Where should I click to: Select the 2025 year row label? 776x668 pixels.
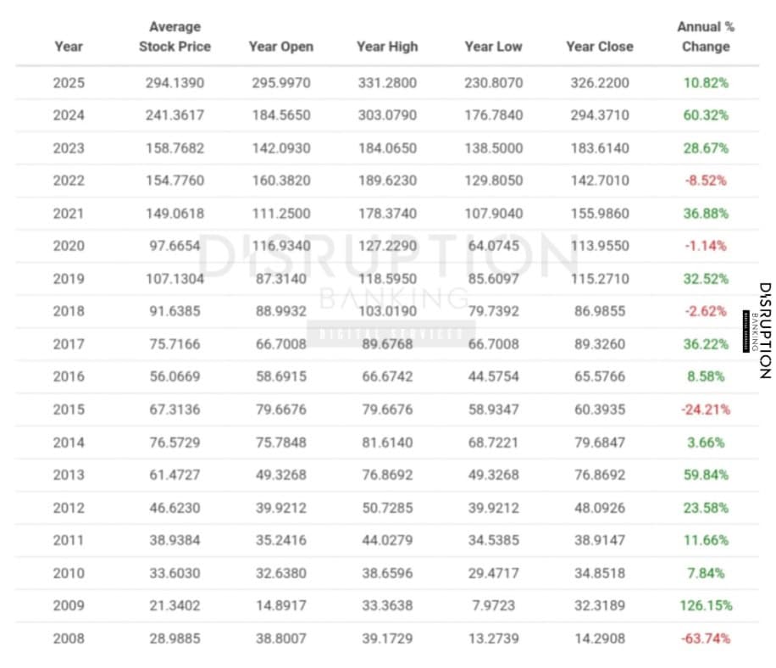[x=69, y=83]
